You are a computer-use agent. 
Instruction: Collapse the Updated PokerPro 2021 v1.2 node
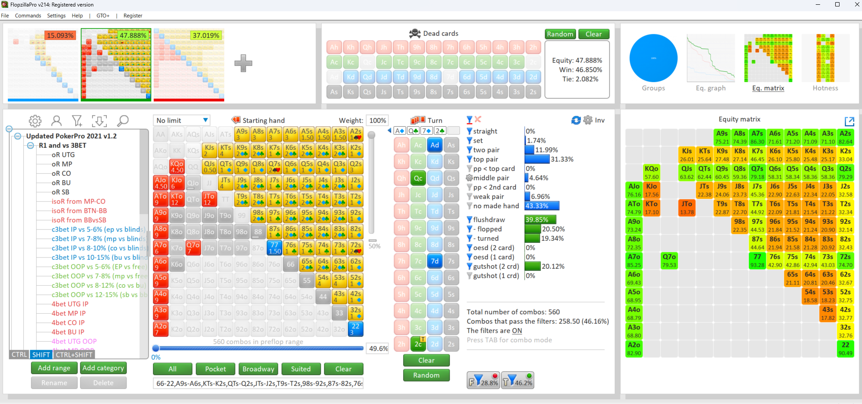(18, 136)
